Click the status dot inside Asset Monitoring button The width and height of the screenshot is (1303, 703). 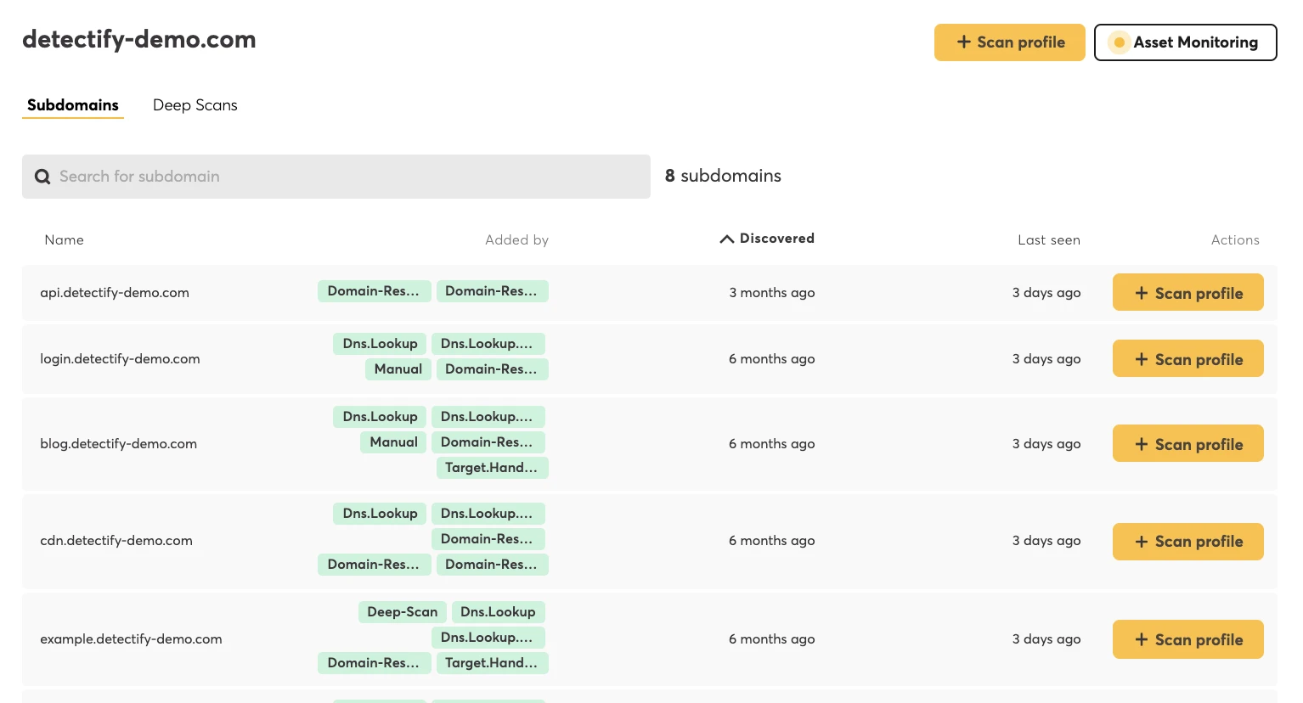point(1119,42)
